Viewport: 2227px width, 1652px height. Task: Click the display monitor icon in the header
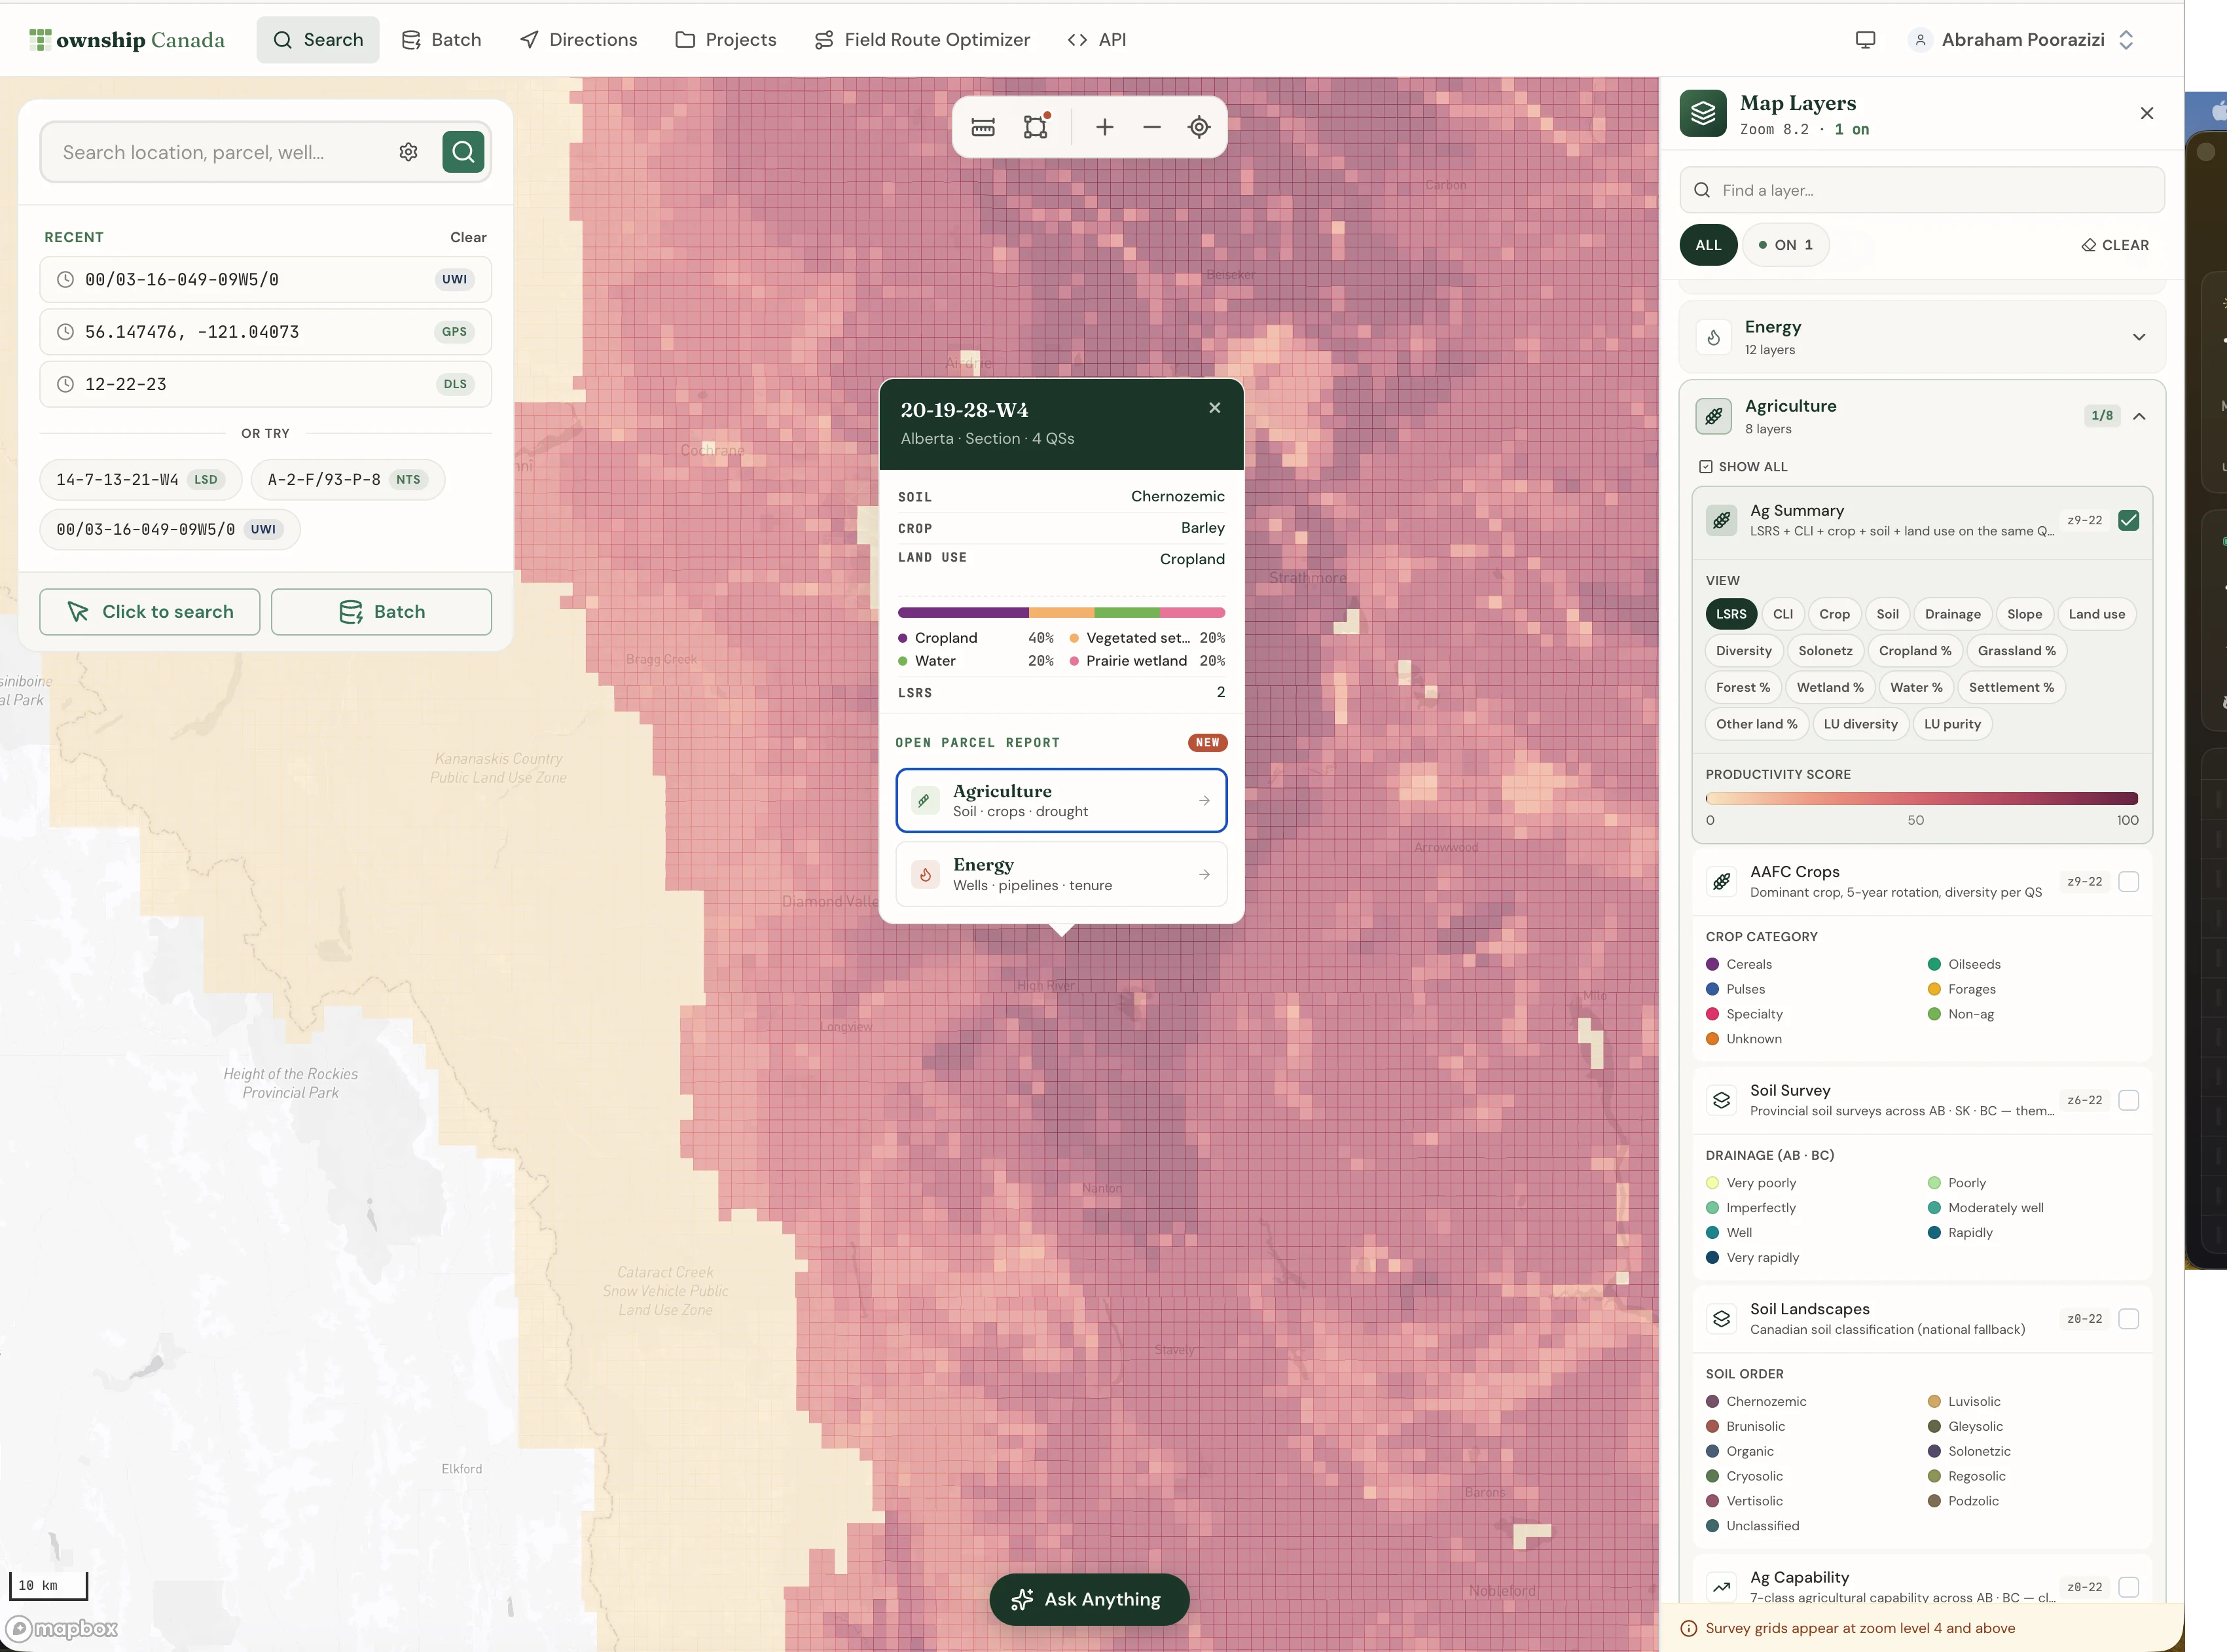click(1865, 40)
